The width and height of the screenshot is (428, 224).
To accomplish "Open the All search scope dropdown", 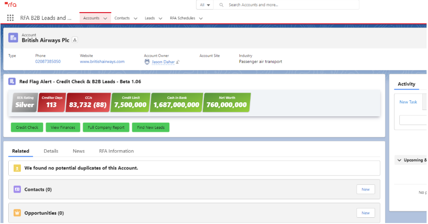I will point(205,5).
